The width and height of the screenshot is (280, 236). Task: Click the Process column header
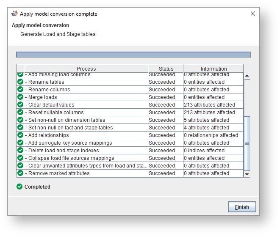(86, 69)
